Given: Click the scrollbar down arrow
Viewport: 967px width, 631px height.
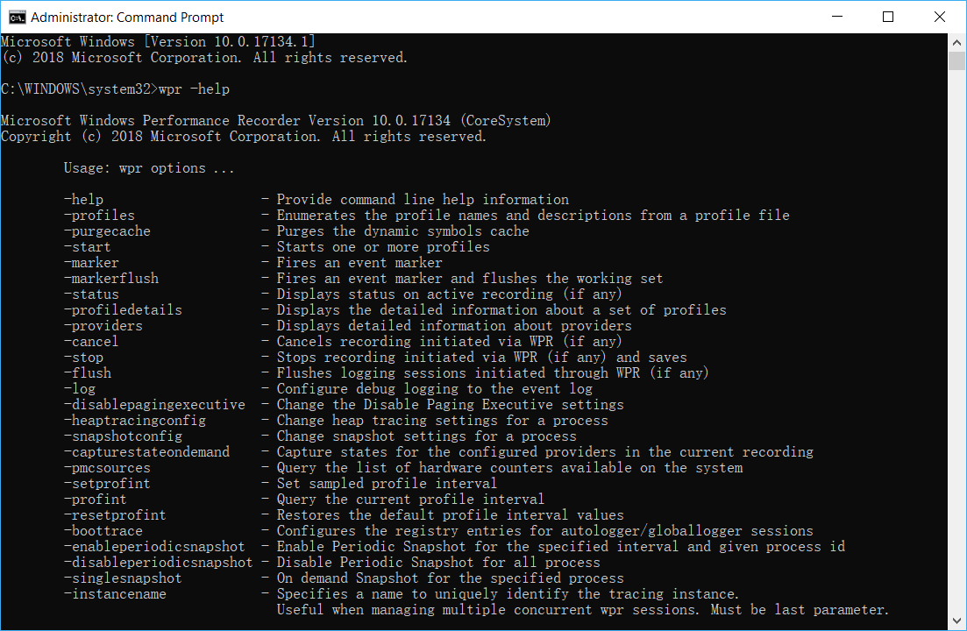Looking at the screenshot, I should [x=956, y=621].
